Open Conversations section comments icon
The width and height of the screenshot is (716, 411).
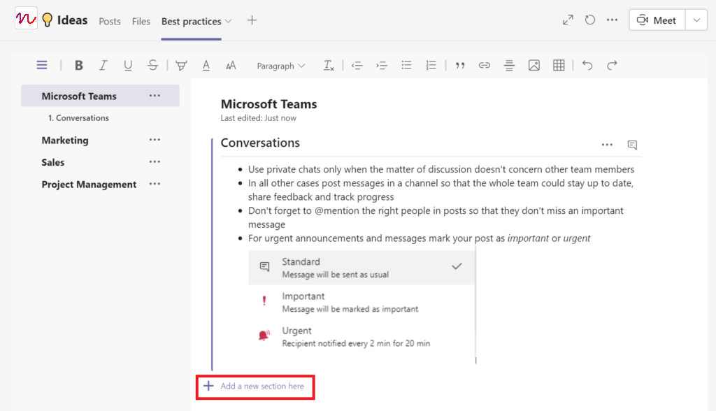point(632,145)
